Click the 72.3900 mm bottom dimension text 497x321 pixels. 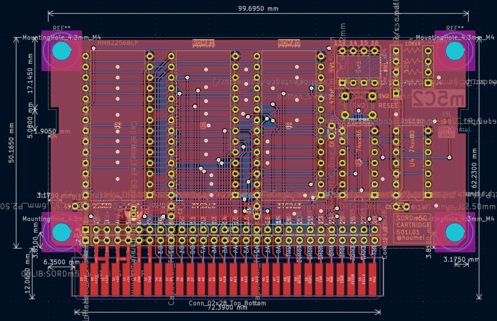227,307
